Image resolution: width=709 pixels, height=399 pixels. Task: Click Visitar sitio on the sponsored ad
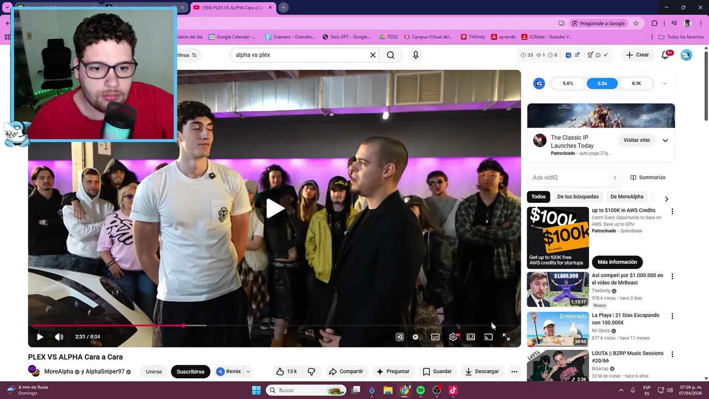click(x=636, y=140)
